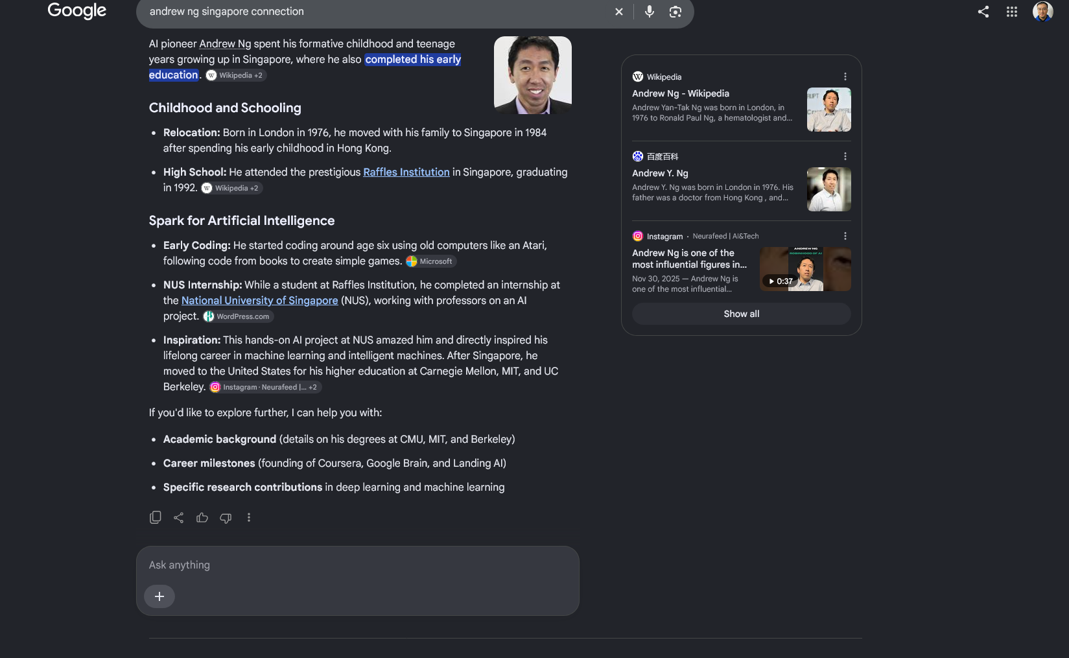Clear the search query text
Image resolution: width=1069 pixels, height=658 pixels.
(619, 12)
